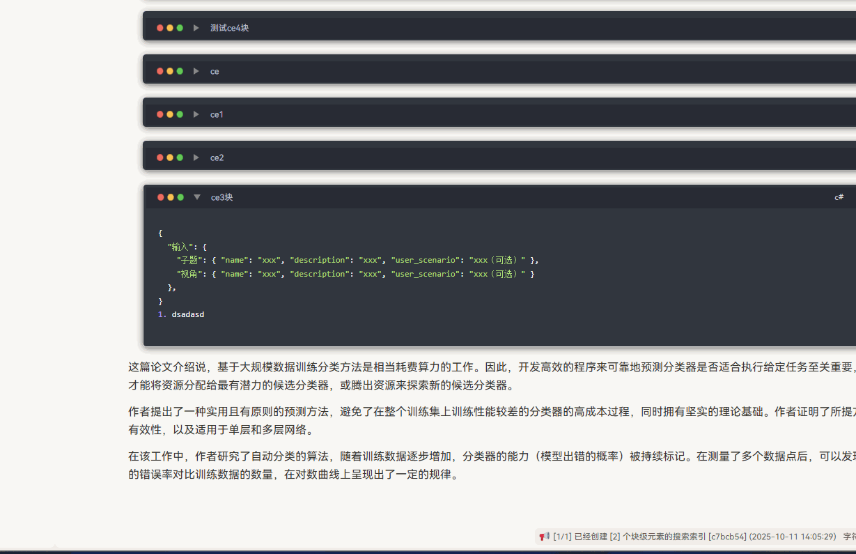Select the 测试ce4块 title label
The height and width of the screenshot is (554, 856).
click(228, 28)
